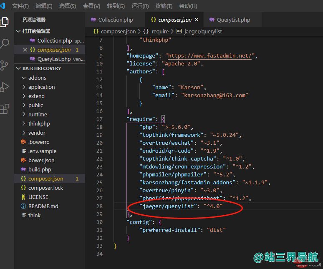This screenshot has width=323, height=269.
Task: Click PHP icon of QueryList.php tab
Action: tap(212, 20)
